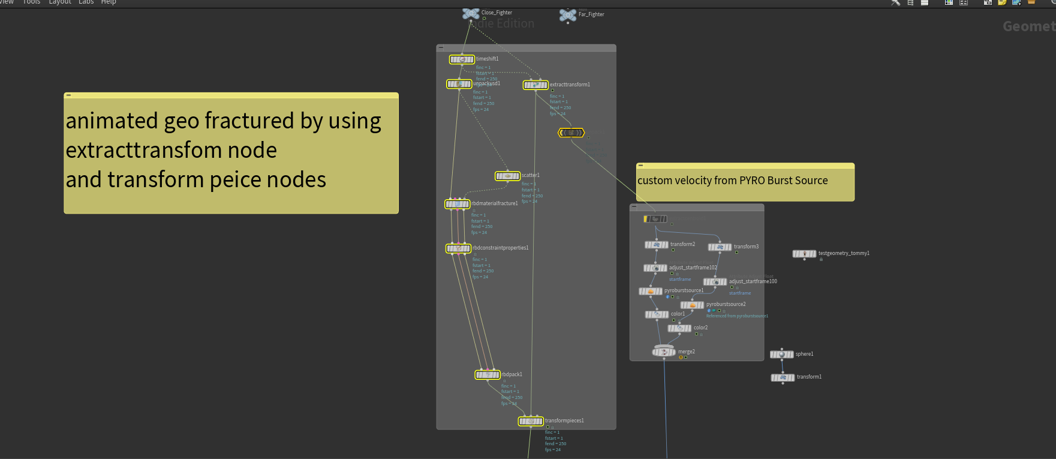Switch to list view mode toolbar icon
Image resolution: width=1056 pixels, height=459 pixels.
tap(925, 2)
